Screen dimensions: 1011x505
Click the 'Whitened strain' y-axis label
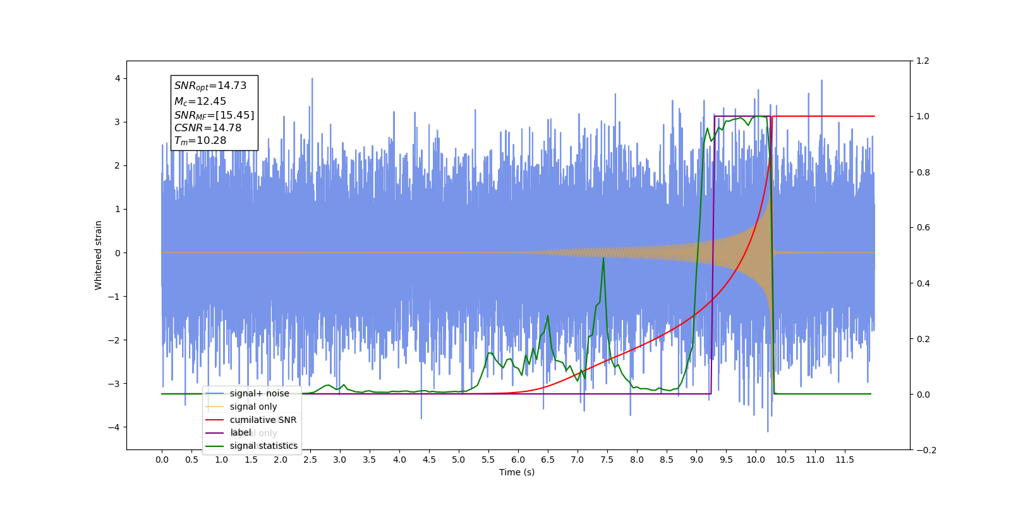pos(99,255)
